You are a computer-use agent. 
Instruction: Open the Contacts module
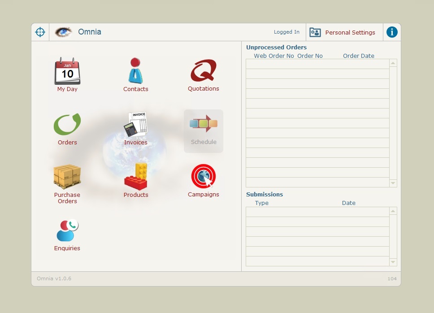pos(135,72)
